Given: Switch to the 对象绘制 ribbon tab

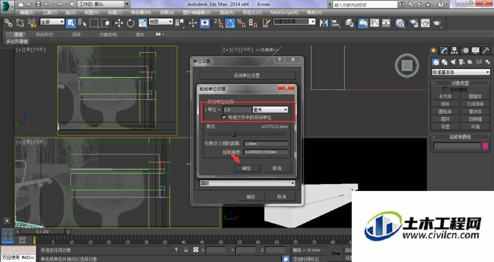Looking at the screenshot, I should [108, 34].
